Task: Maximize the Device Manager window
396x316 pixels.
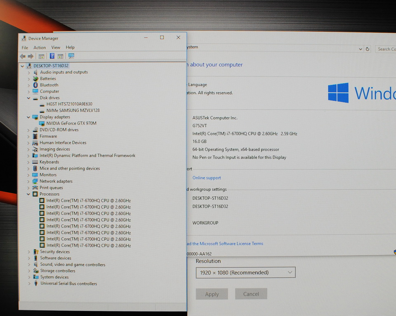Action: tap(162, 37)
